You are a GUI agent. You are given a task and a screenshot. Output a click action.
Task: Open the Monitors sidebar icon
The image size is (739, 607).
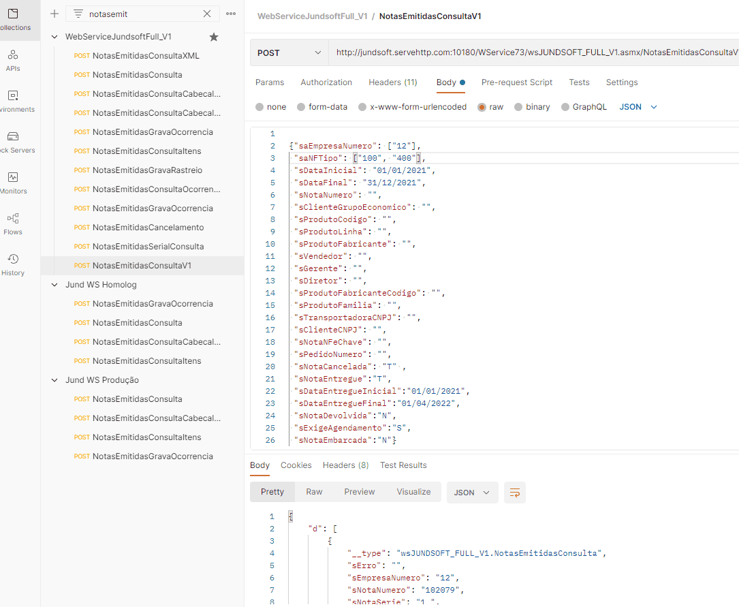click(13, 183)
